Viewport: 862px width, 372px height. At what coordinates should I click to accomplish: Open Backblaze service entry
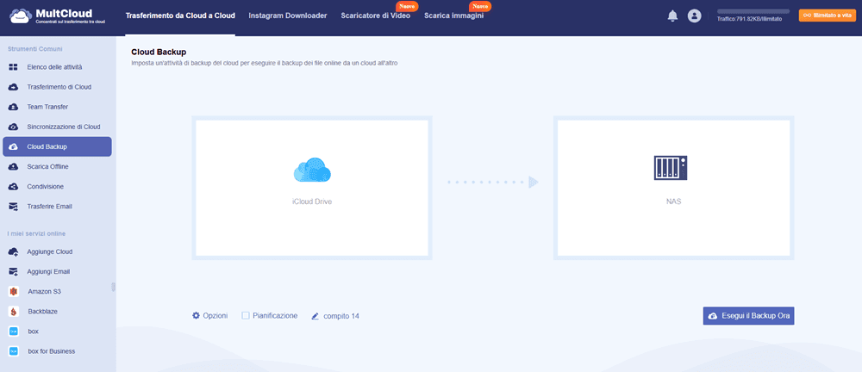[43, 312]
